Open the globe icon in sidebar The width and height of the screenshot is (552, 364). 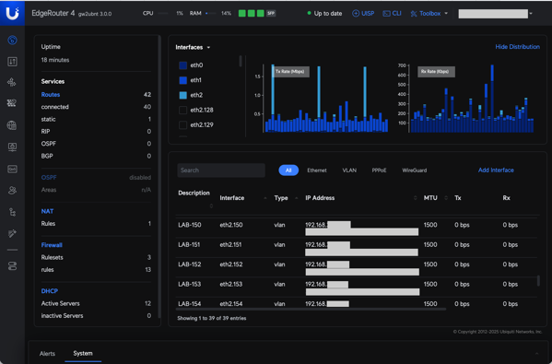point(12,125)
